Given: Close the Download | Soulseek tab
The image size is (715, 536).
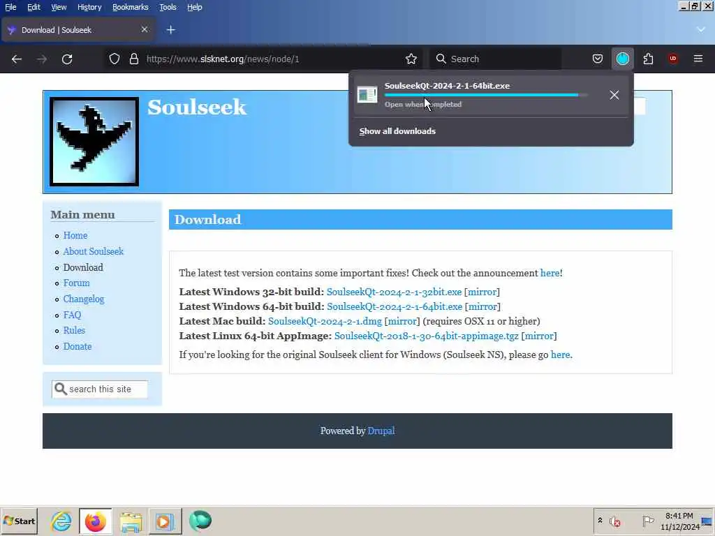Looking at the screenshot, I should click(145, 29).
